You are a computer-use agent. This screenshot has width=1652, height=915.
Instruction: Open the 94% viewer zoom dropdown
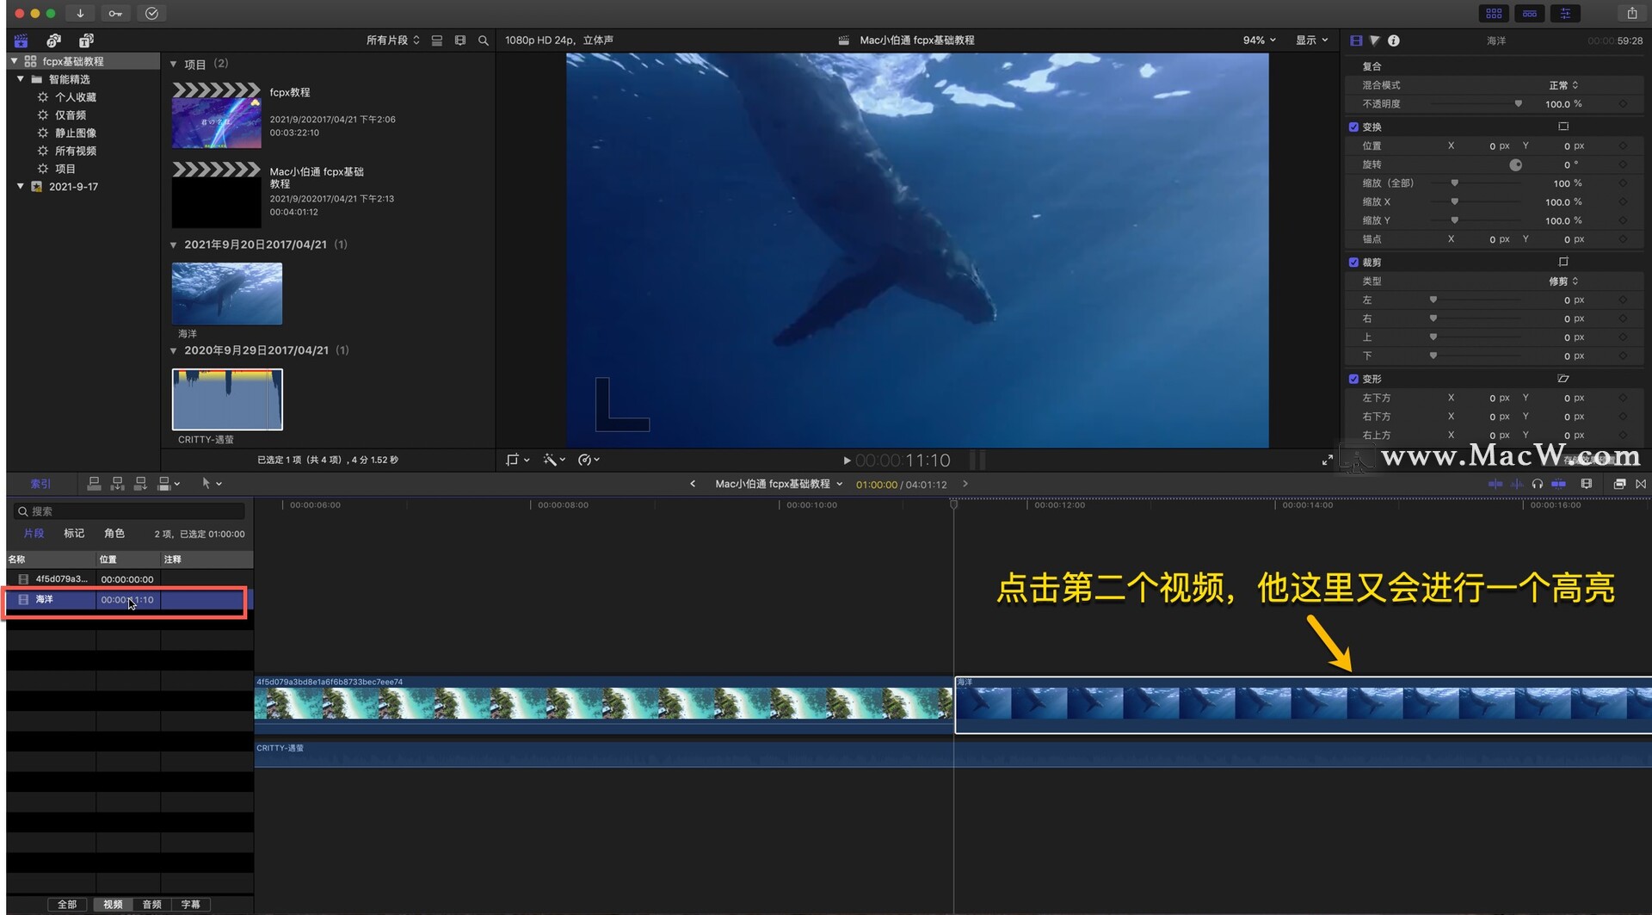1260,40
